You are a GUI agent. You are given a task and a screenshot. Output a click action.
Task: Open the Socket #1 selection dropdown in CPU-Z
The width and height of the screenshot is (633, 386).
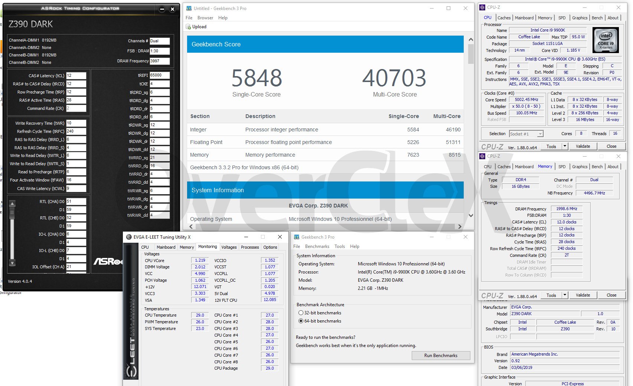tap(540, 134)
